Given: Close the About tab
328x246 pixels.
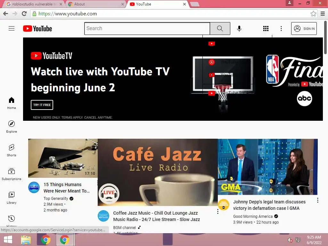Looking at the screenshot, I should coord(123,4).
